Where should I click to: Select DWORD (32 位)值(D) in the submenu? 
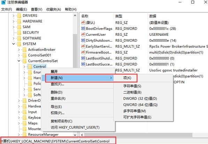click(143, 98)
